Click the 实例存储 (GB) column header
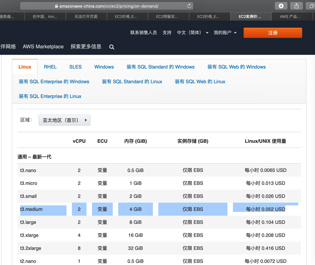Viewport: 315px width, 265px height. coord(192,141)
